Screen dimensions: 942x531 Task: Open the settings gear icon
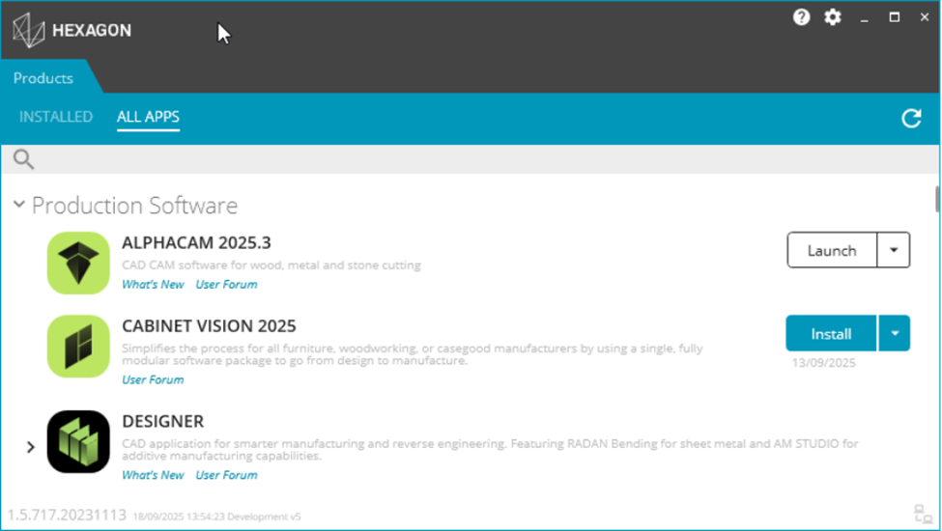point(833,16)
